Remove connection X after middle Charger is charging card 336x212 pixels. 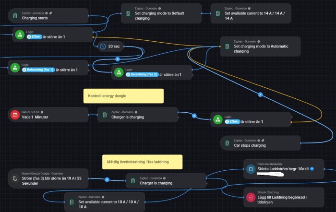[194, 116]
